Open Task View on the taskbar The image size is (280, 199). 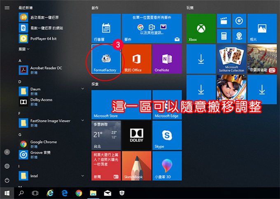click(35, 193)
